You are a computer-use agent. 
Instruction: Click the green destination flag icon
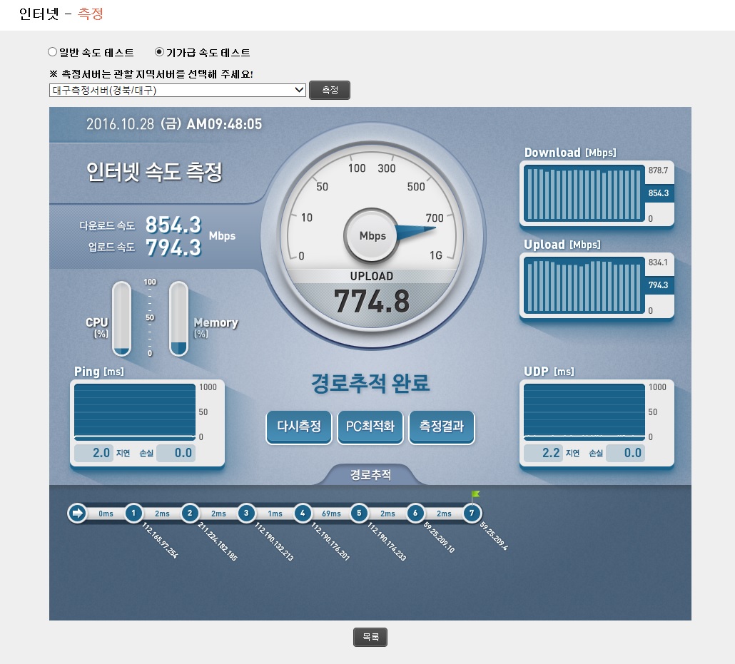[x=475, y=495]
